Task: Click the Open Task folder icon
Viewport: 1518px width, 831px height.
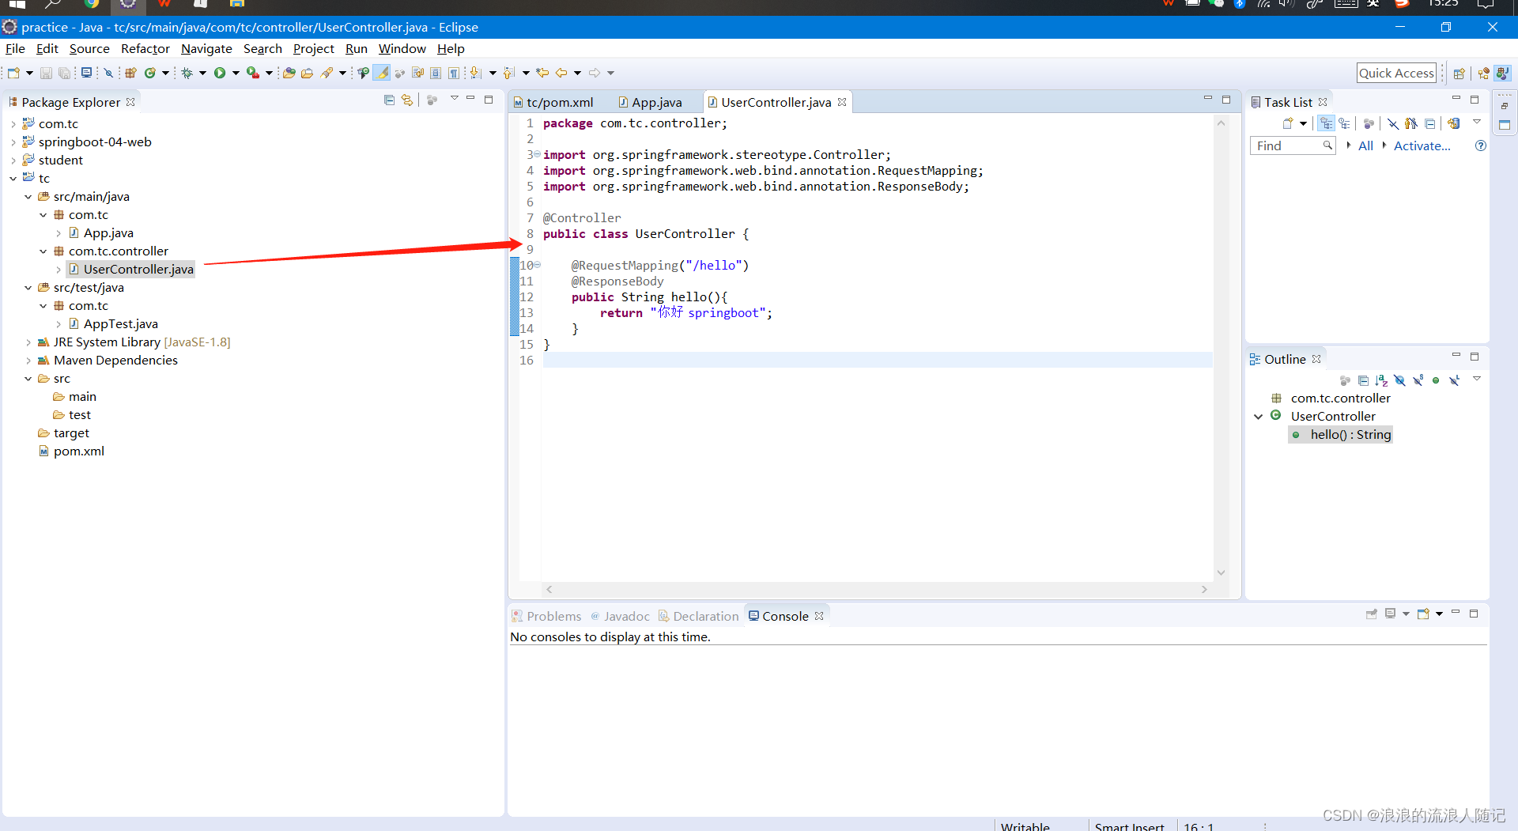Action: click(x=307, y=73)
